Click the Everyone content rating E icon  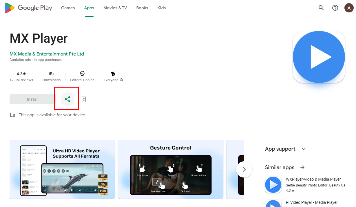click(113, 73)
